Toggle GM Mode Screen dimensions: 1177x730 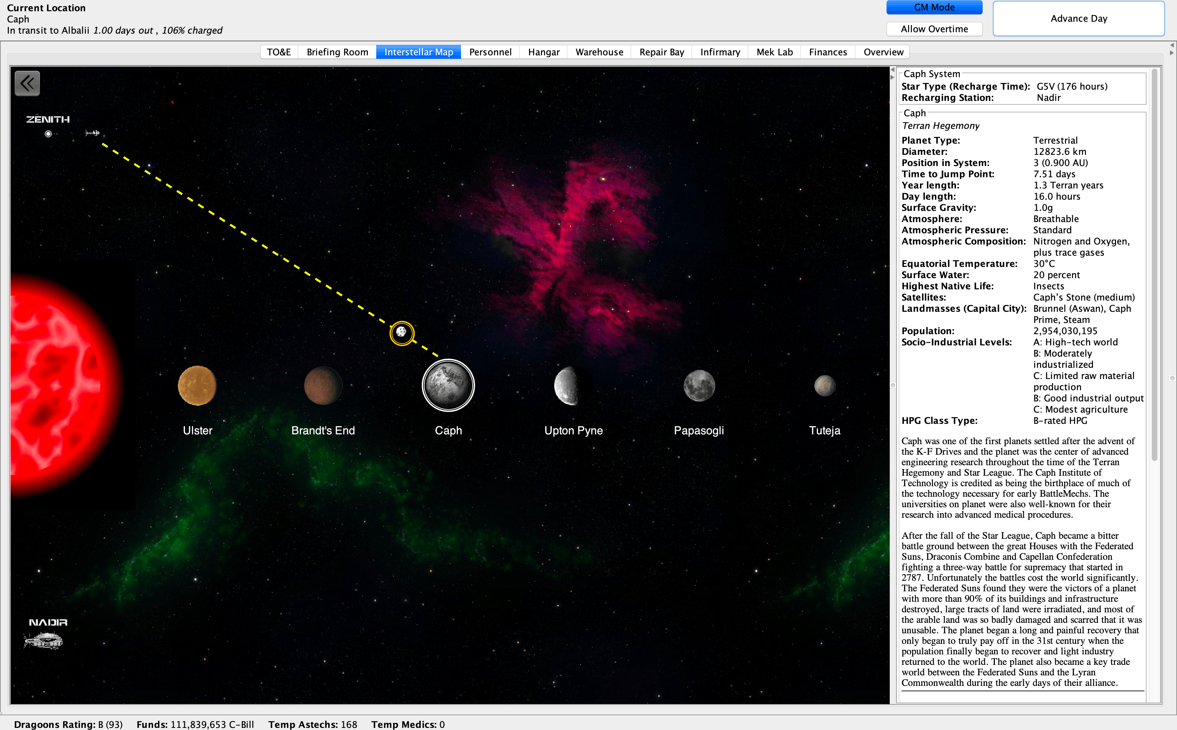934,7
